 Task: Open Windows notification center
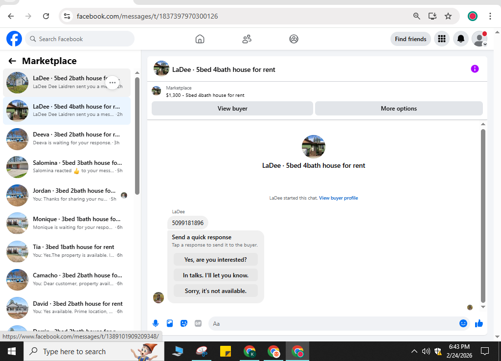[485, 351]
